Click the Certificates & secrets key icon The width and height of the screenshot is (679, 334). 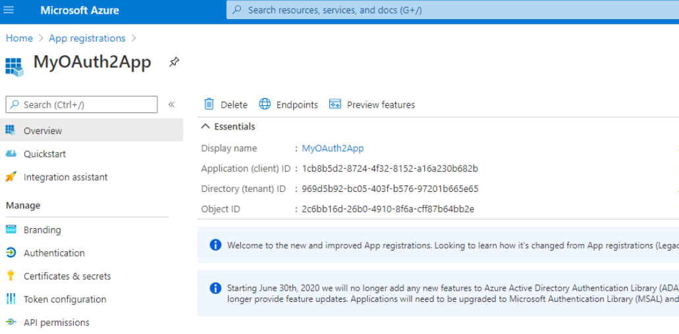click(x=11, y=276)
